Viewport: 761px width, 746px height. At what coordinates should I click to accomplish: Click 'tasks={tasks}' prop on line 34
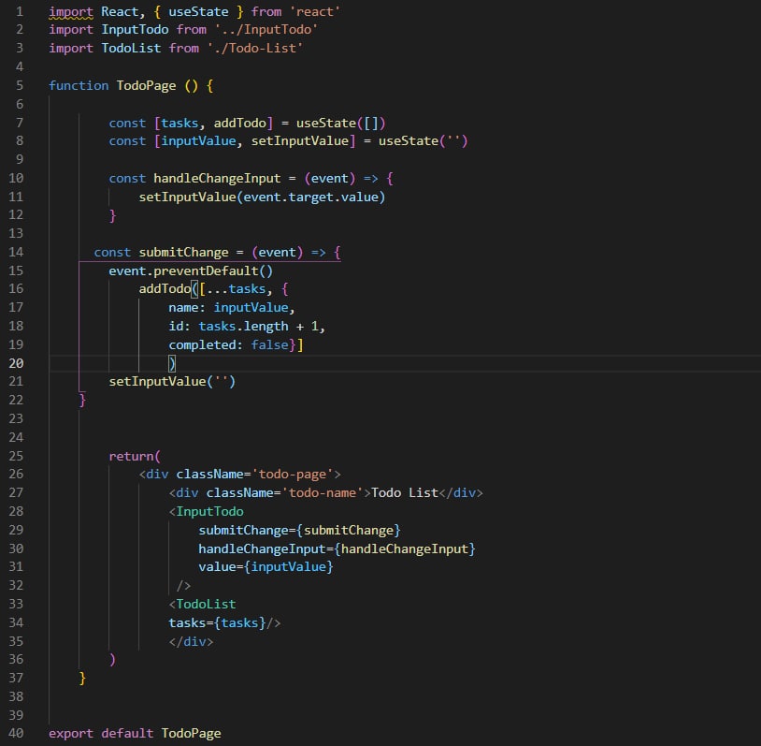[217, 623]
